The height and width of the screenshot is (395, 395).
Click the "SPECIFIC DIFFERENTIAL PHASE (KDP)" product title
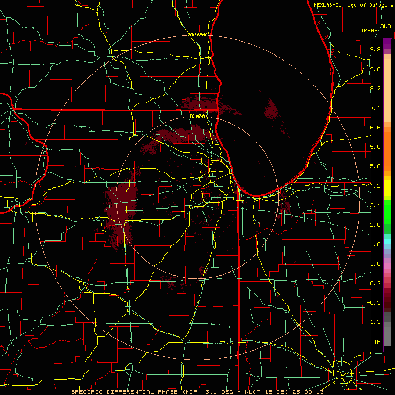pos(136,392)
